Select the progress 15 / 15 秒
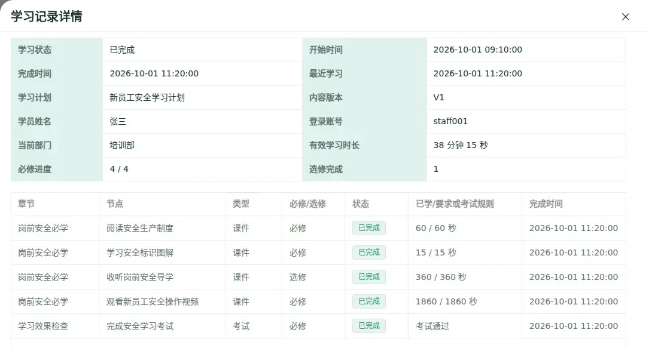Image resolution: width=646 pixels, height=348 pixels. [x=436, y=252]
